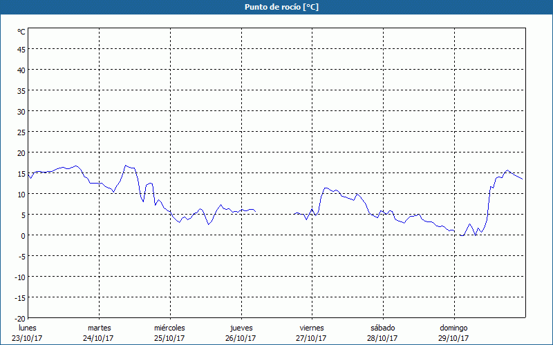Click the 30 value on the y-axis
Image resolution: width=553 pixels, height=345 pixels.
[21, 111]
